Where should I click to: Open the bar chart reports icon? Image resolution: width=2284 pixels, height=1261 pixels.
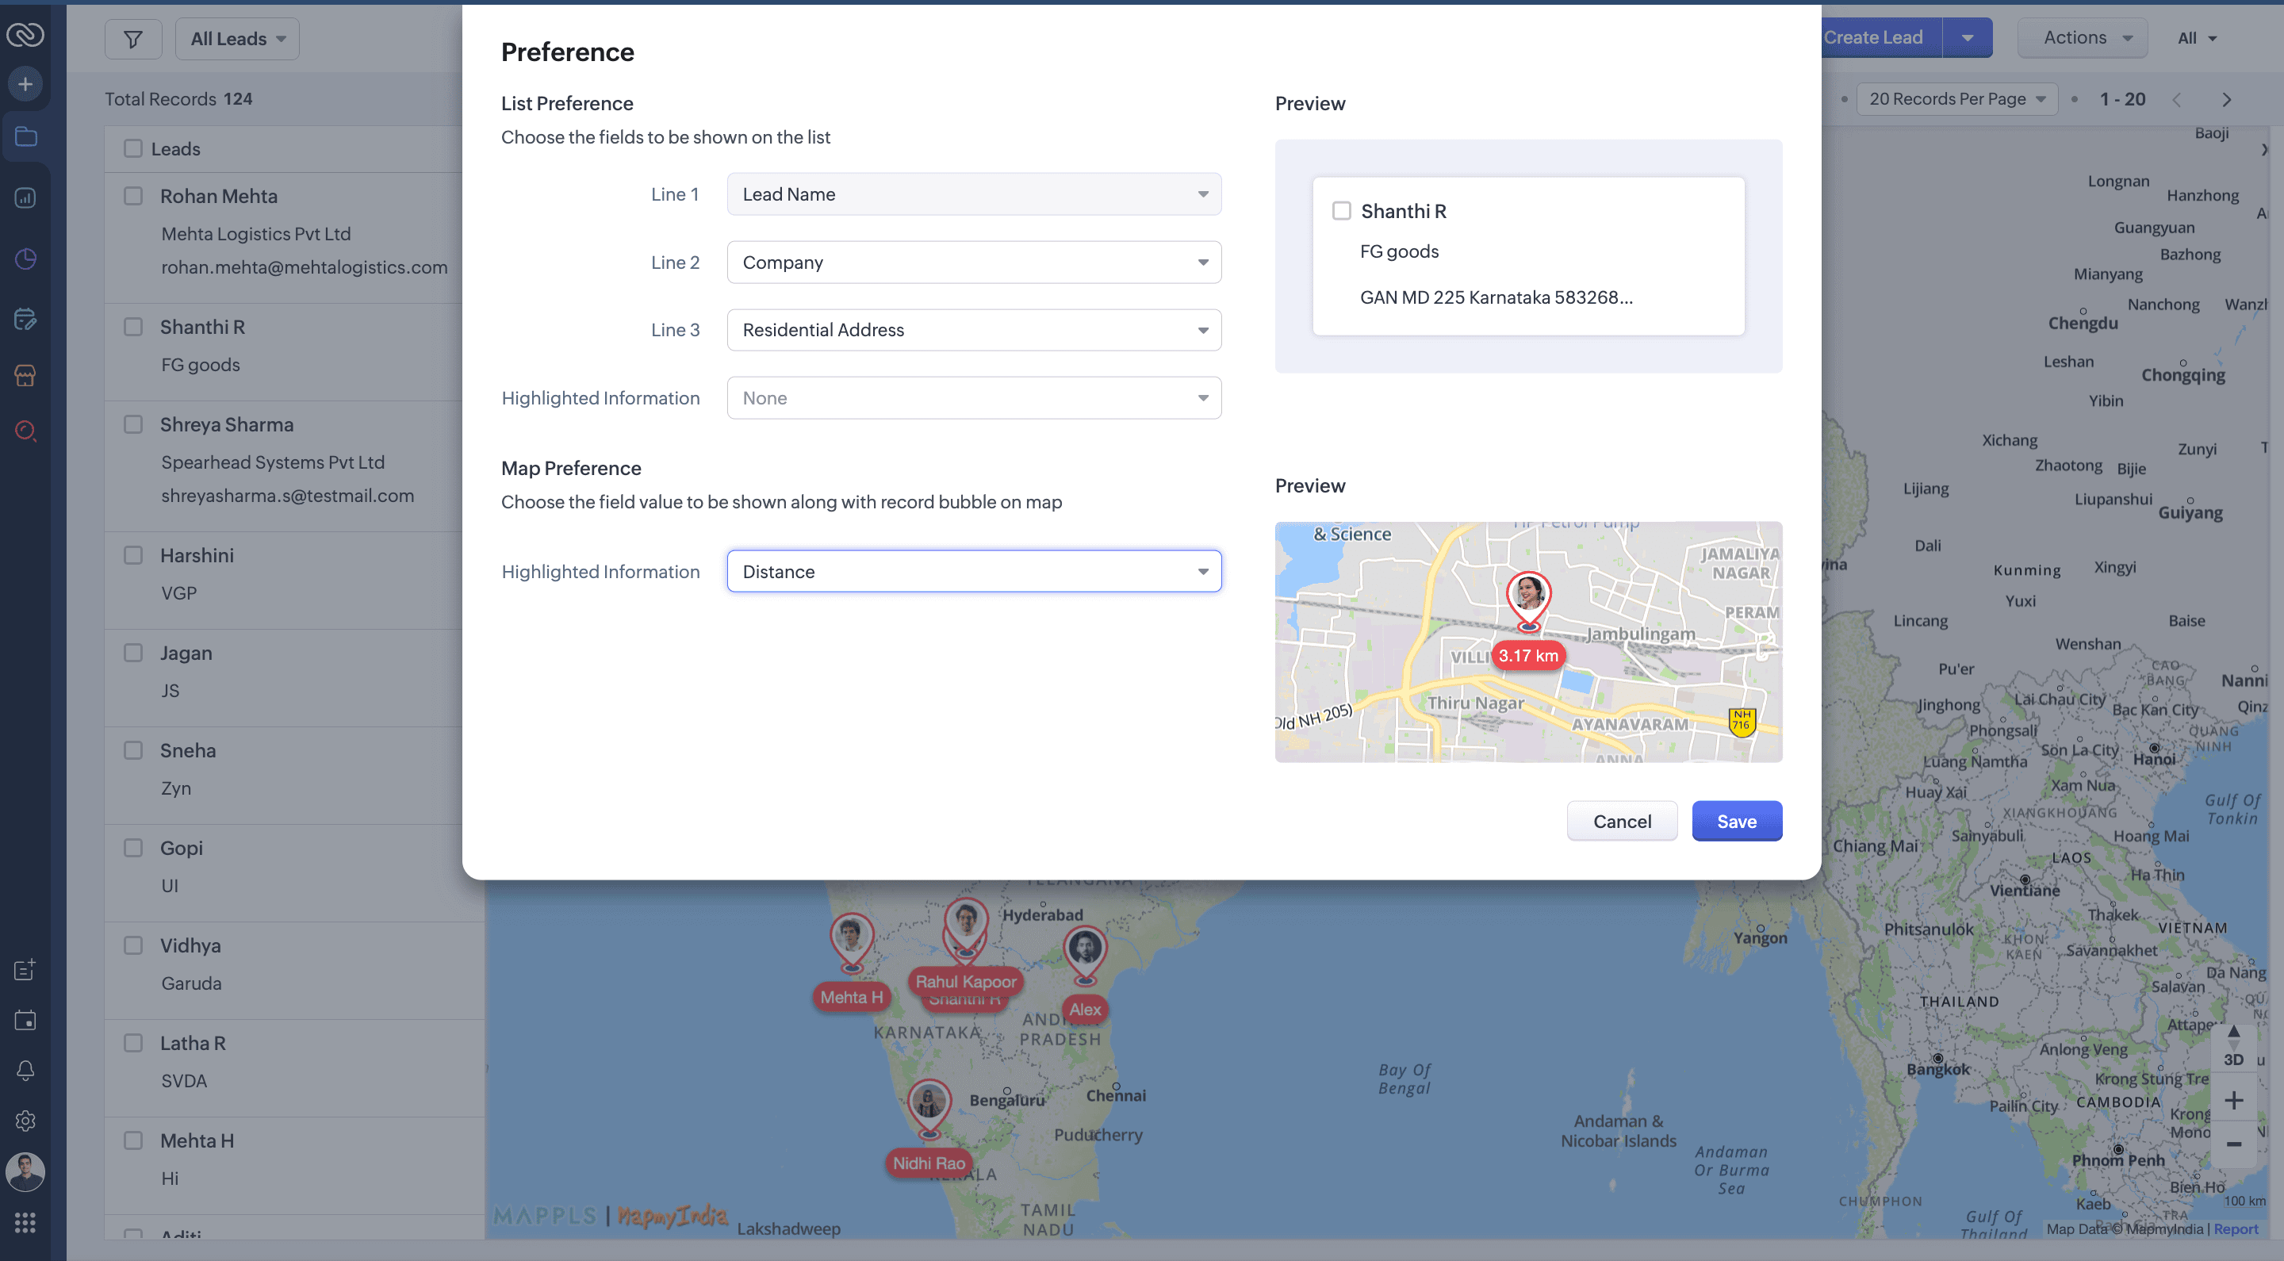point(25,197)
